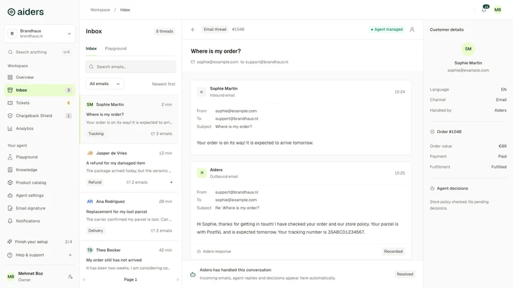Switch to the Inbox tab
Screen dimensions: 513x288
pyautogui.click(x=91, y=49)
